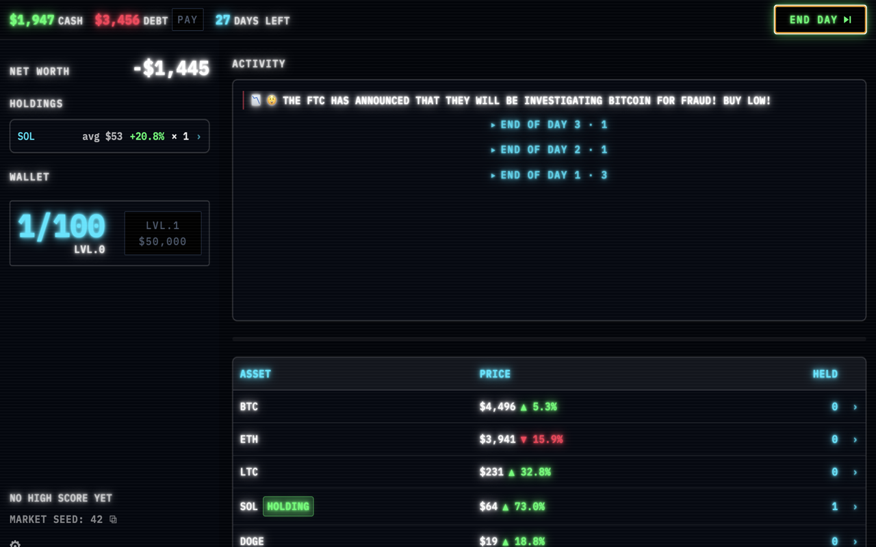
Task: Click the avg $53 cost in Holdings
Action: [x=103, y=137]
